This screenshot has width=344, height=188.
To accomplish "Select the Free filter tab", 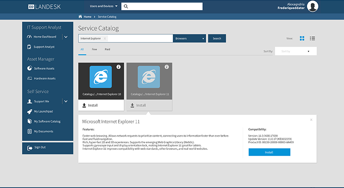I will coord(94,50).
